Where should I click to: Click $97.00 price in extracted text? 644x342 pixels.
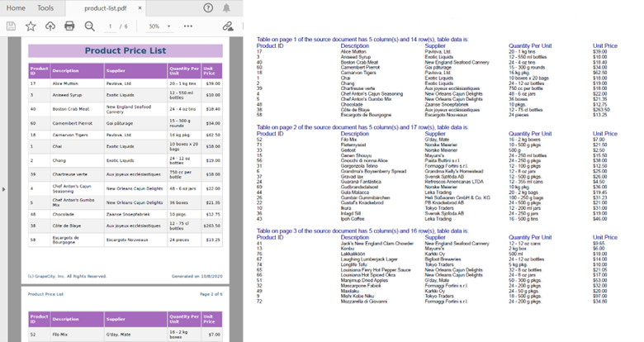click(599, 296)
